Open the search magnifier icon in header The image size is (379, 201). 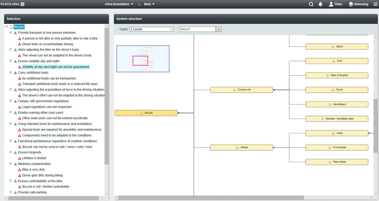point(311,4)
